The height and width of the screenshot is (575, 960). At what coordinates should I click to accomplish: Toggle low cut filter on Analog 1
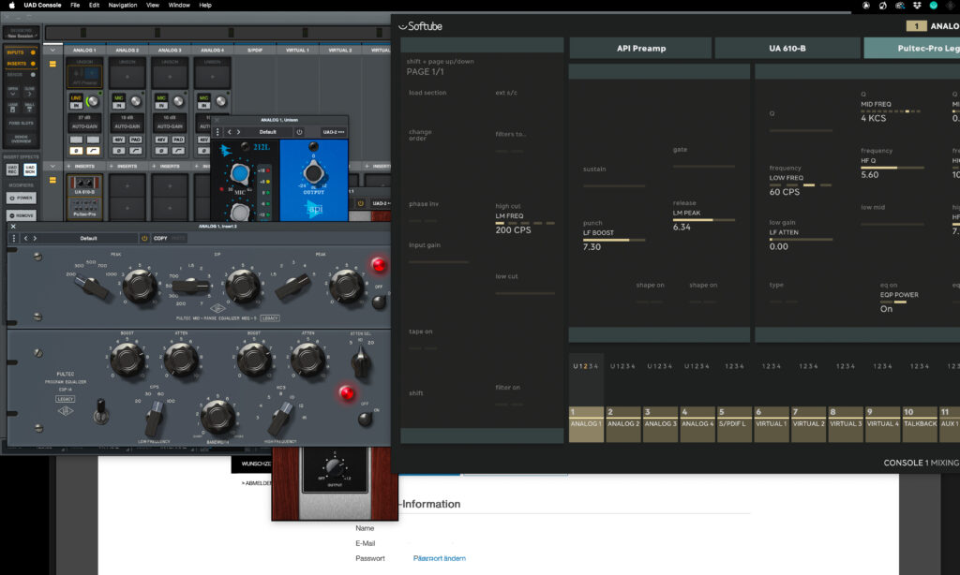click(x=93, y=151)
